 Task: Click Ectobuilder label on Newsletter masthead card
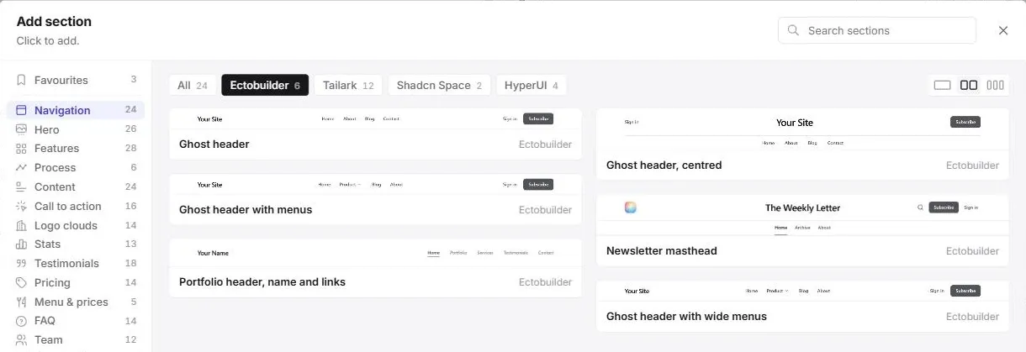point(972,250)
